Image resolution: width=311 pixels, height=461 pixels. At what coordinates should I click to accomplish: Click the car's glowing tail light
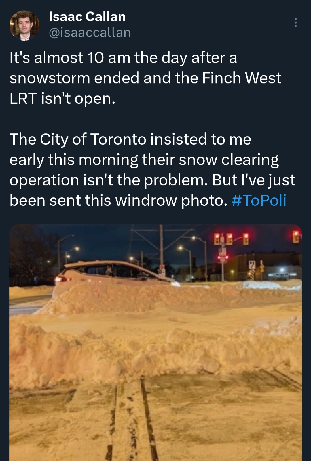60,279
